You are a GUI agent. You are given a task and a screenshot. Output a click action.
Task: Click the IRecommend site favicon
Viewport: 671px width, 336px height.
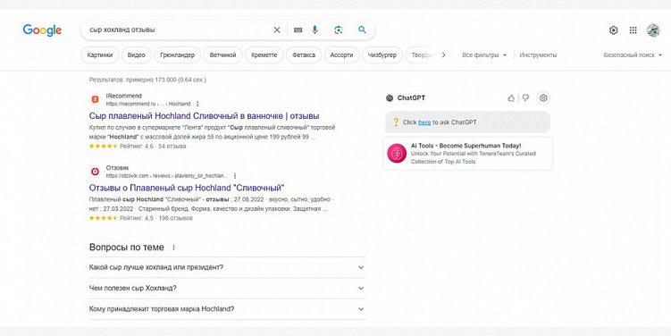tap(96, 100)
